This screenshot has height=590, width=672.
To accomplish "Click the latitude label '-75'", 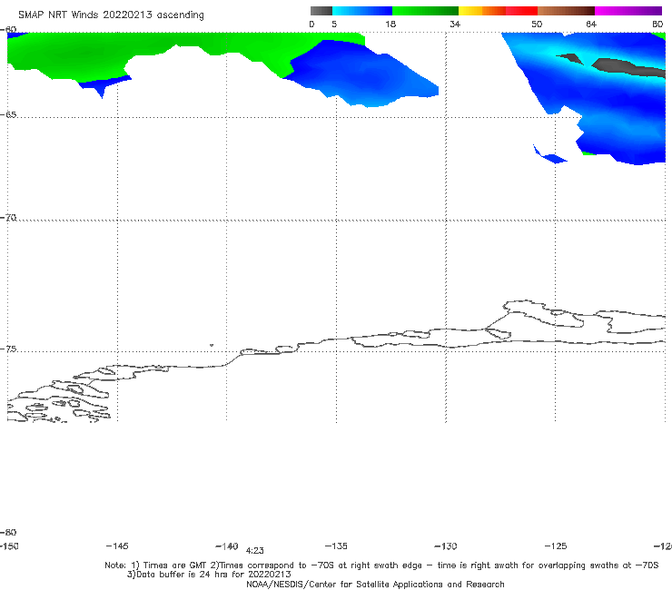I will point(8,349).
